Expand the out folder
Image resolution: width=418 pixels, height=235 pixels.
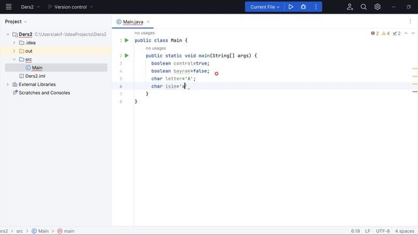point(14,51)
